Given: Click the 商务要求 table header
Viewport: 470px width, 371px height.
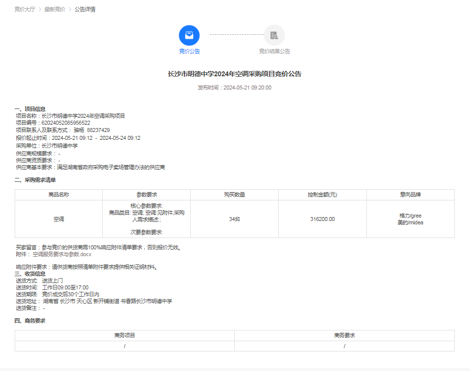Looking at the screenshot, I should (x=344, y=335).
